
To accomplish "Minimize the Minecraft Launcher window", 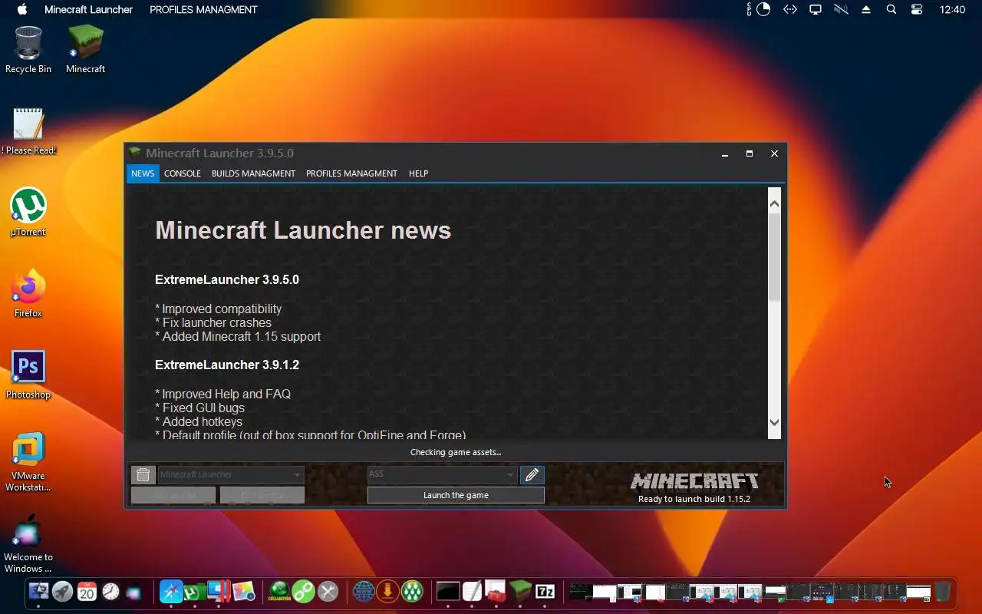I will [x=725, y=153].
